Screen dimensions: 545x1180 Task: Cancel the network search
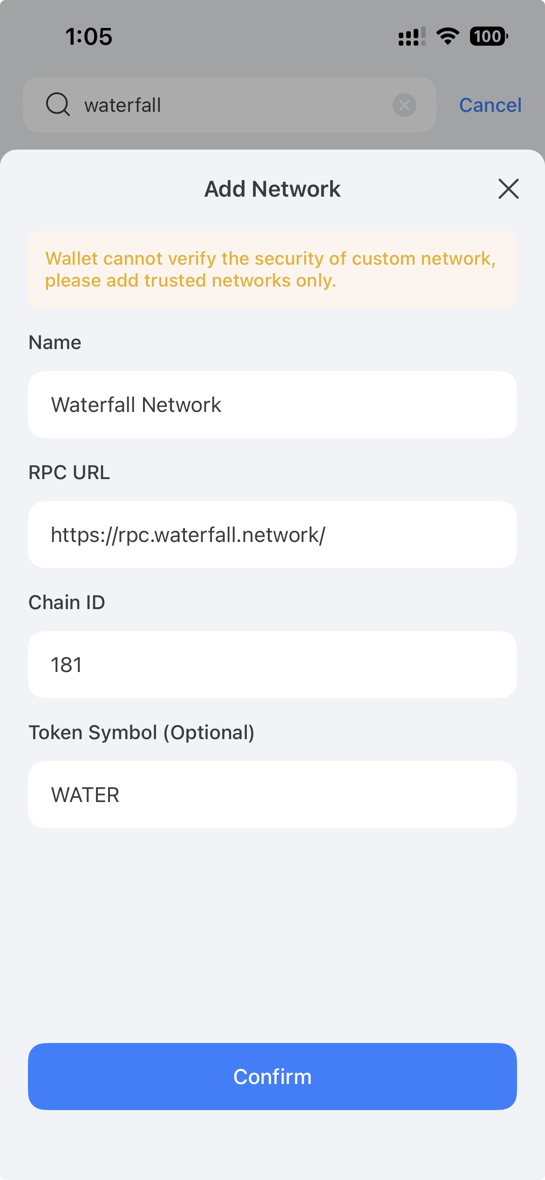click(x=490, y=105)
